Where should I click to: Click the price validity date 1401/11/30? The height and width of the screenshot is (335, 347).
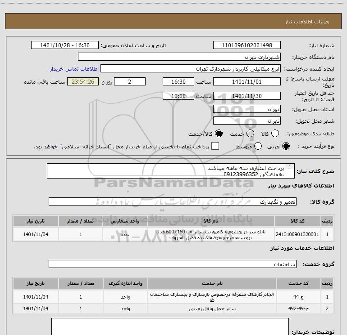[247, 96]
